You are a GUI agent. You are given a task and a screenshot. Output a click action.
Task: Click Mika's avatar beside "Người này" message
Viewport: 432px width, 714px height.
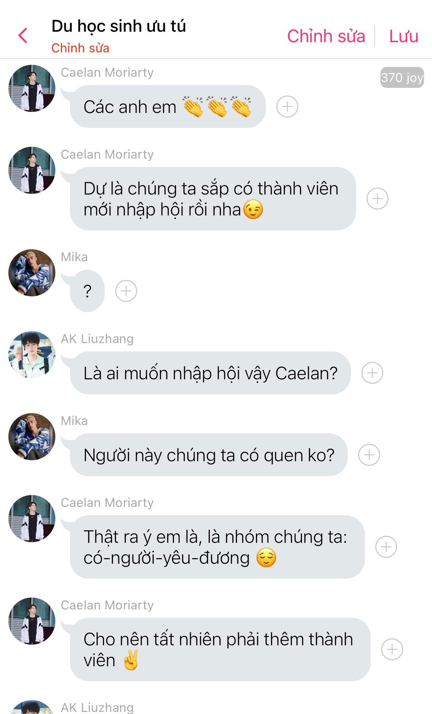32,437
